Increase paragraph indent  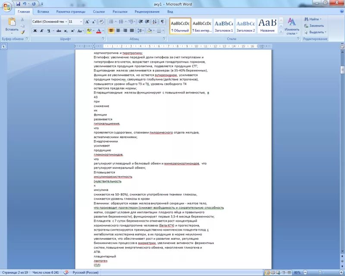147,22
